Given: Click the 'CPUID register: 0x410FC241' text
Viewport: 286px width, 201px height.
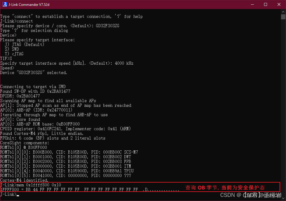Looking at the screenshot, I should point(31,129).
